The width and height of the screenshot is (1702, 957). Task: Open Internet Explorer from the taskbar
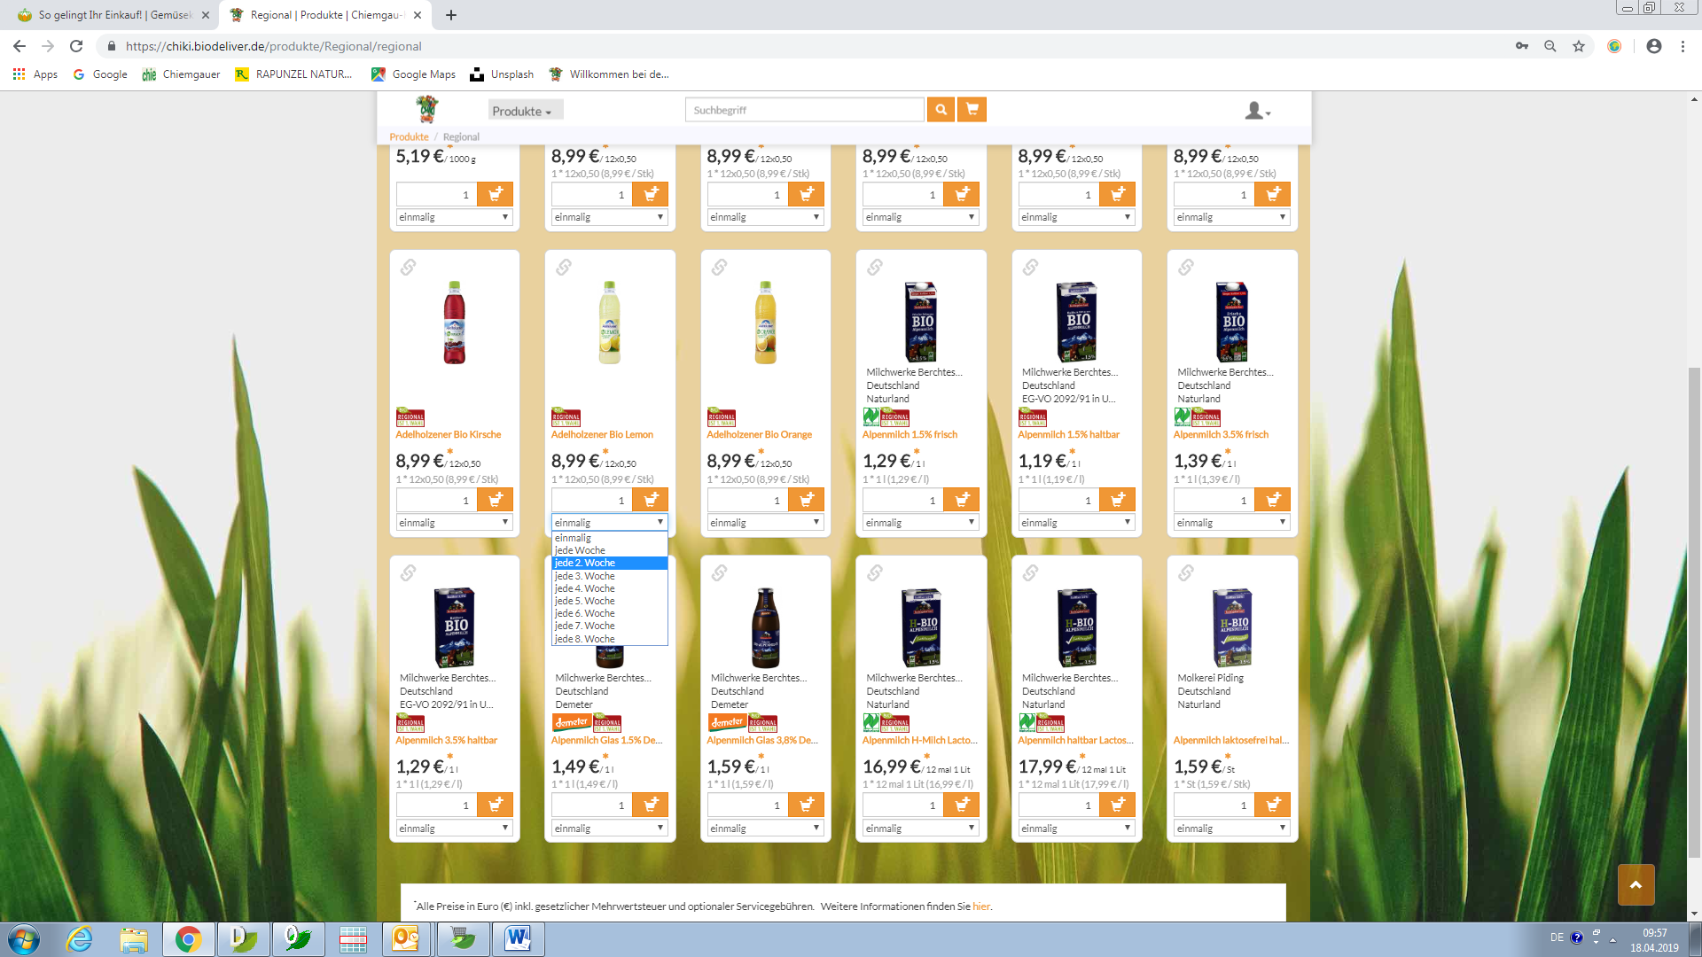[80, 939]
